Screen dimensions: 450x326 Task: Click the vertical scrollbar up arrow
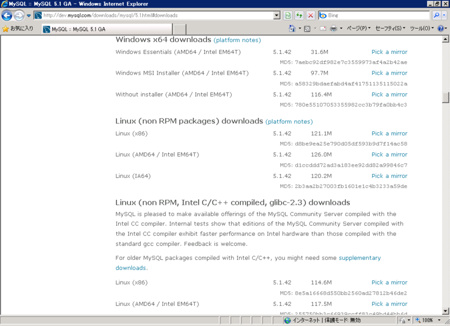pyautogui.click(x=445, y=39)
